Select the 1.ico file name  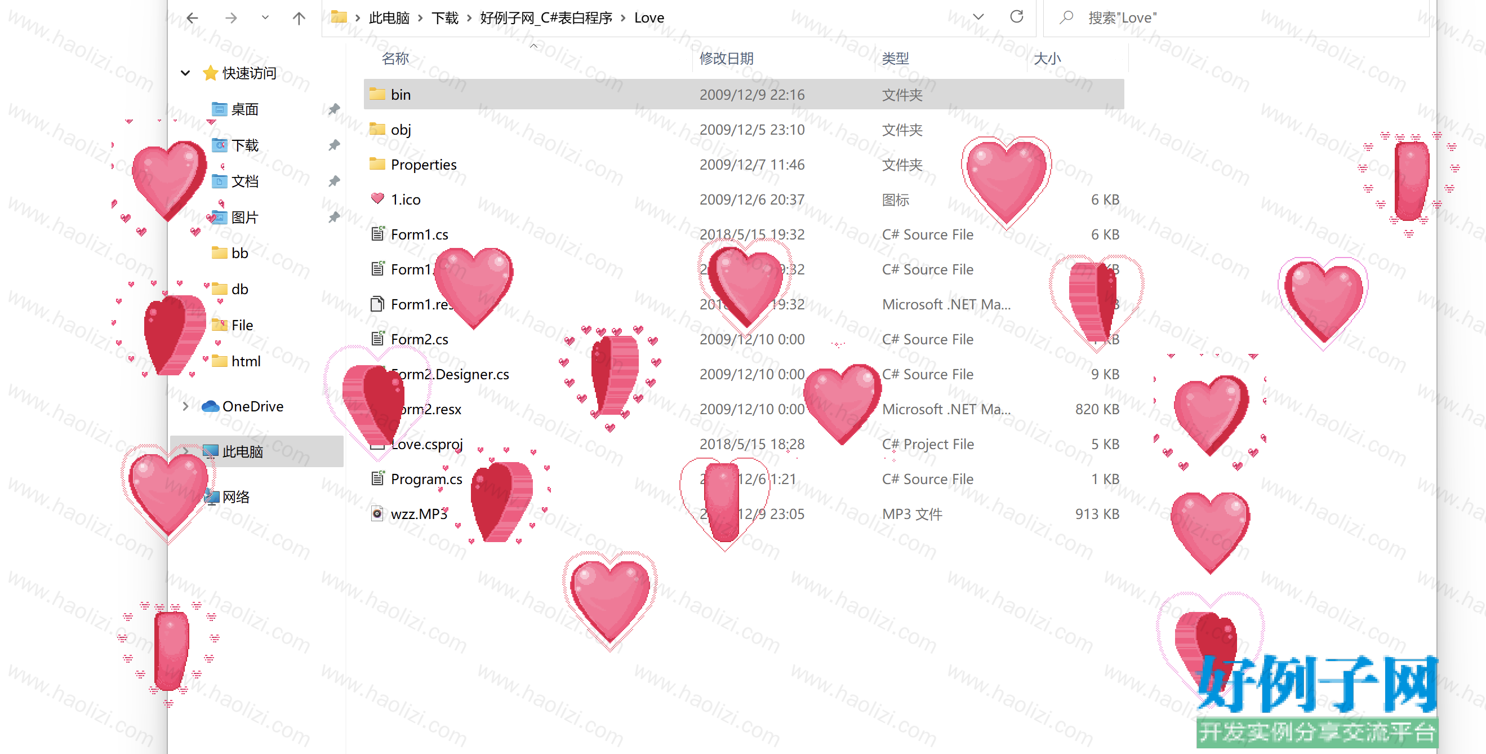pos(406,199)
